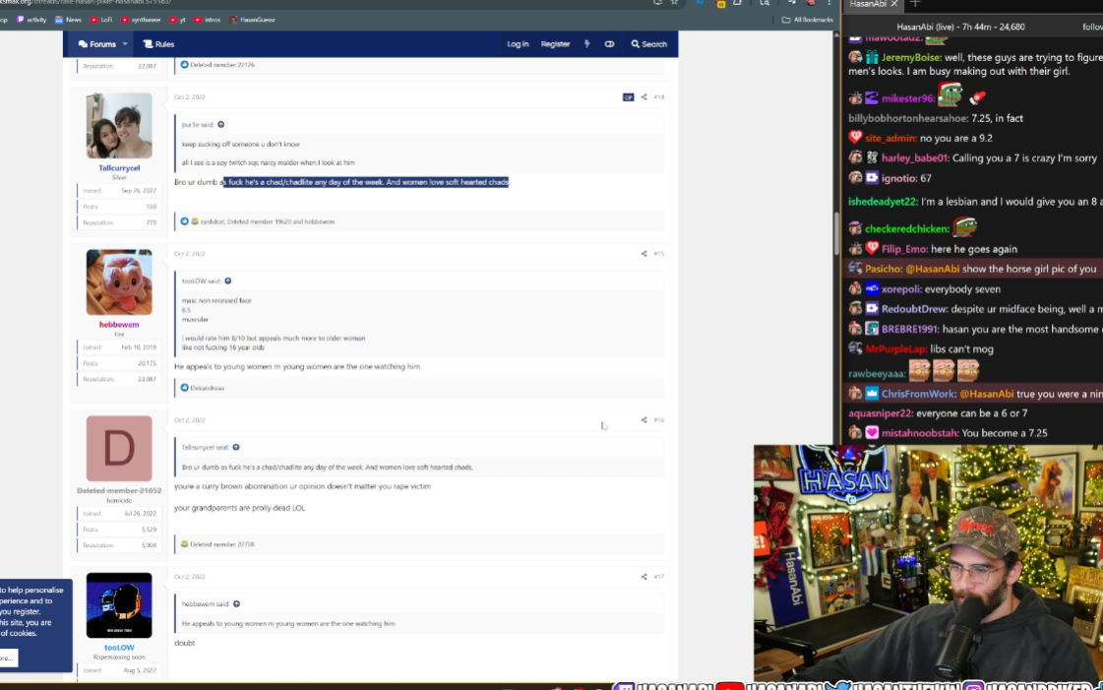Open hebbewem username link
Screen dimensions: 1103x690
(119, 324)
